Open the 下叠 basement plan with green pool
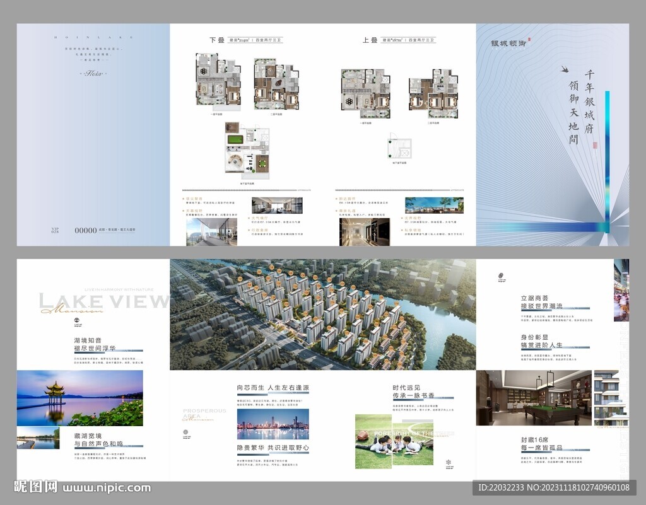This screenshot has width=646, height=505. [x=247, y=150]
